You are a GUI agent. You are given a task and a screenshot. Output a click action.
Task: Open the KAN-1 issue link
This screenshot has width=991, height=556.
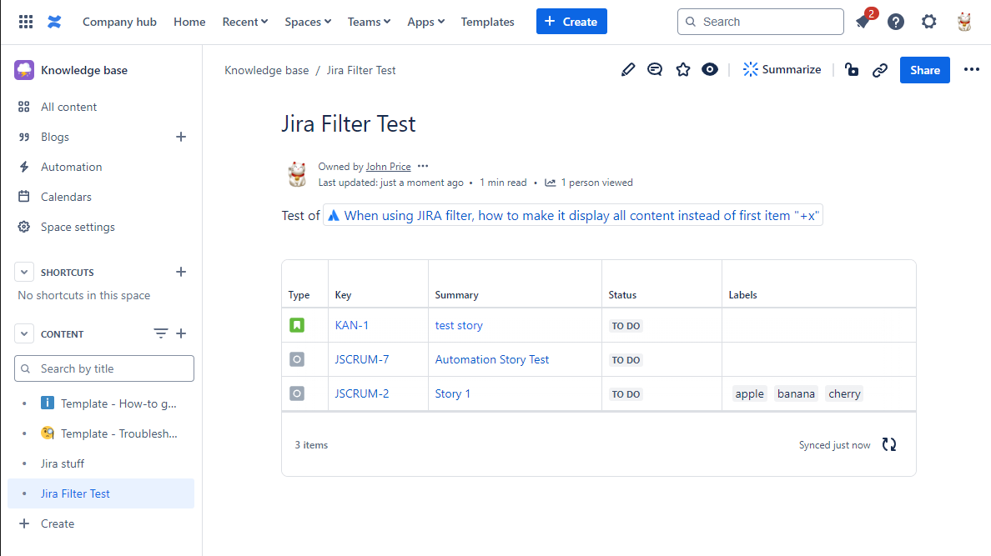[x=352, y=325]
